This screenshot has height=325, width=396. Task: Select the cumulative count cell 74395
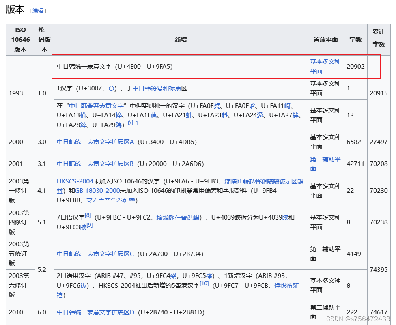379,270
